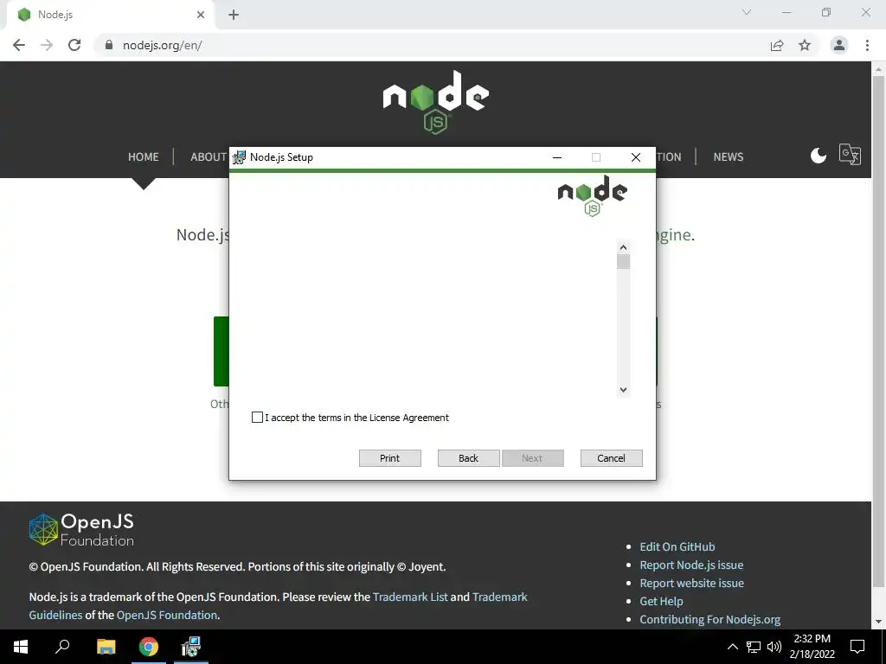The width and height of the screenshot is (886, 664).
Task: Click the Print button in setup
Action: [390, 458]
